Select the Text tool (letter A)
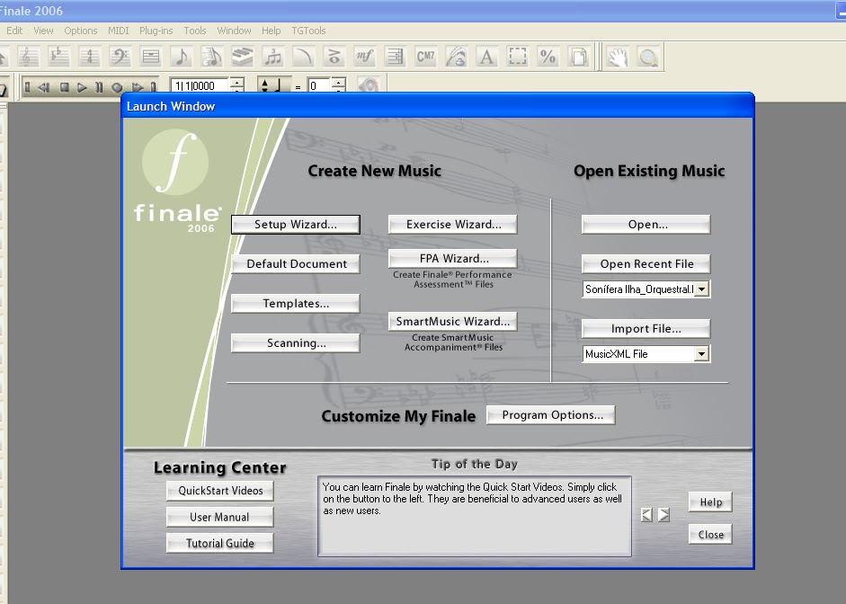This screenshot has height=604, width=846. [486, 57]
